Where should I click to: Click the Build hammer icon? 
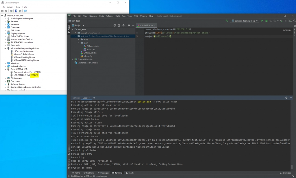[x=227, y=21]
